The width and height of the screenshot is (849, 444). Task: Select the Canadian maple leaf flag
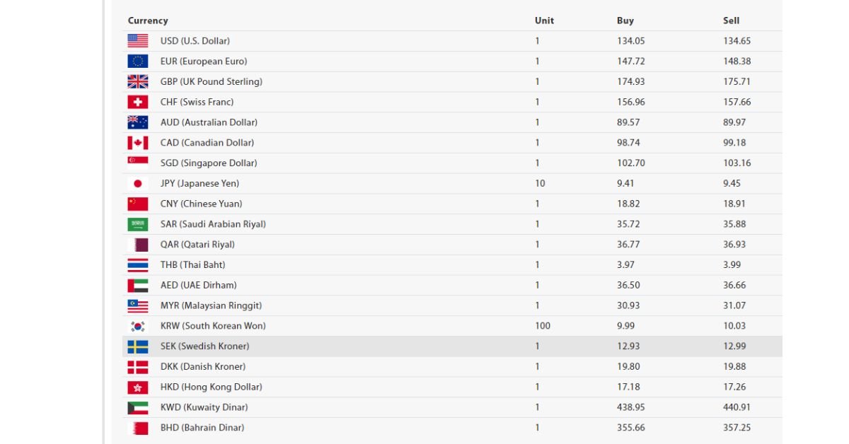[138, 143]
